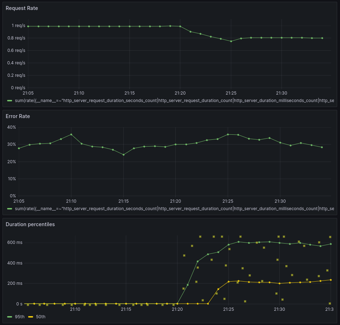Click the green swatch in Error Rate legend

point(9,209)
